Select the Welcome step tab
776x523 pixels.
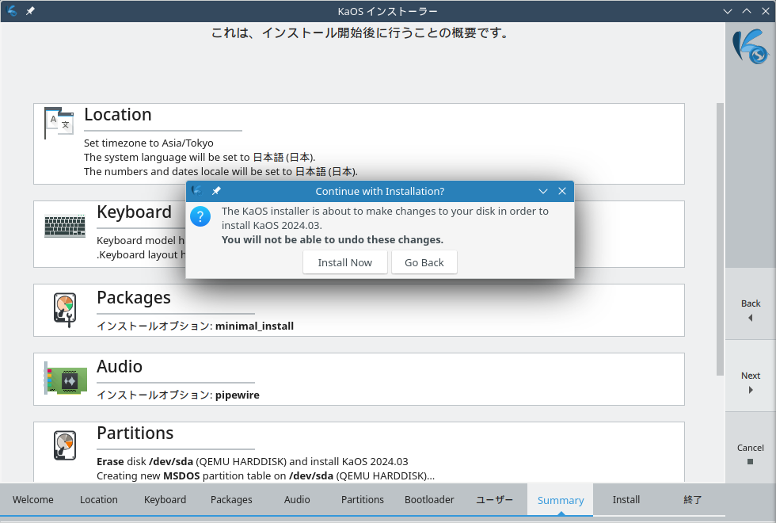pos(33,500)
